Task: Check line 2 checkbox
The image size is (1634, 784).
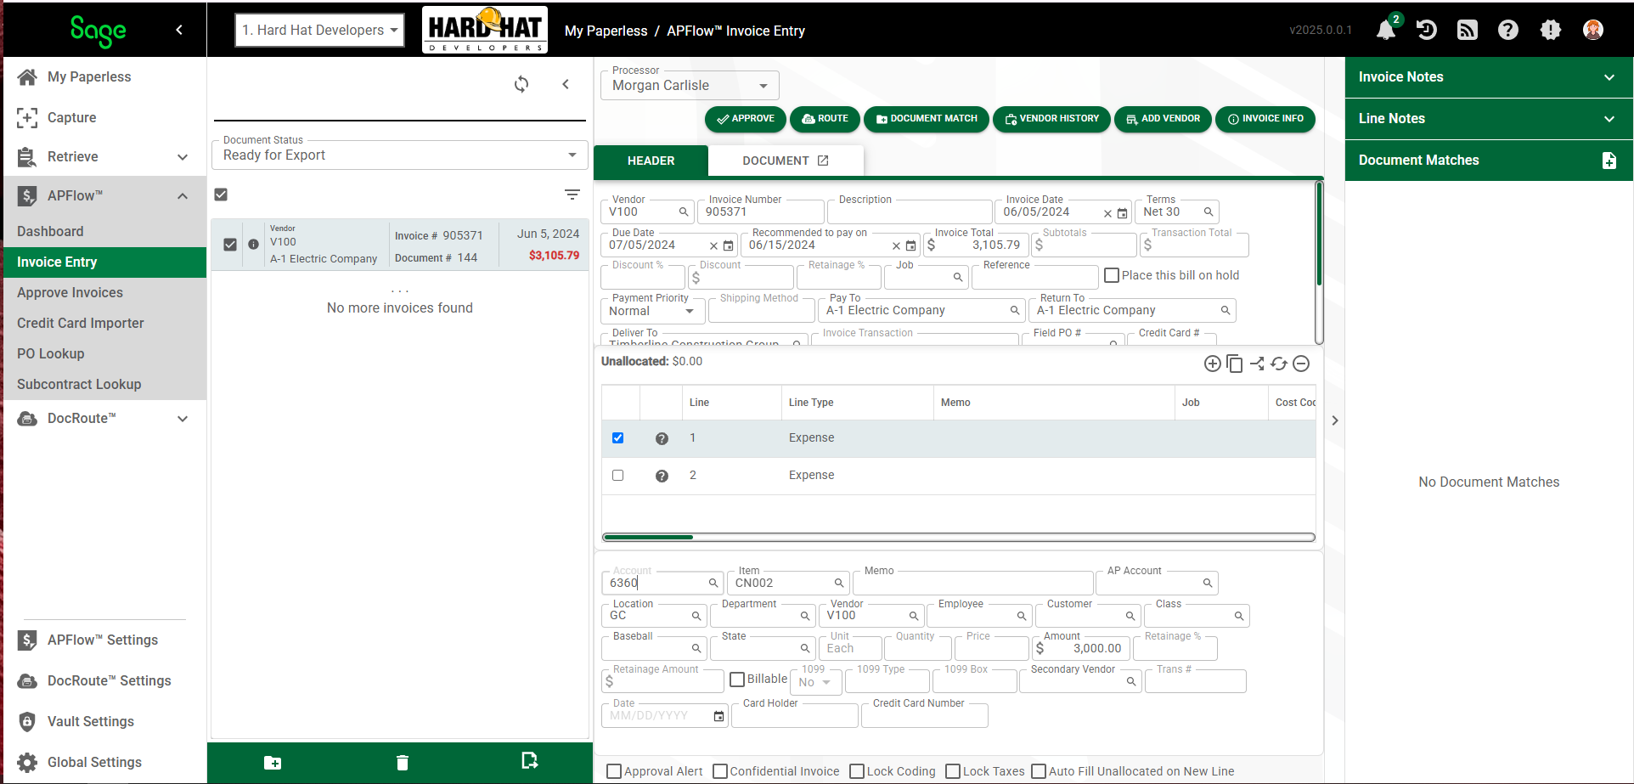Action: (x=617, y=476)
